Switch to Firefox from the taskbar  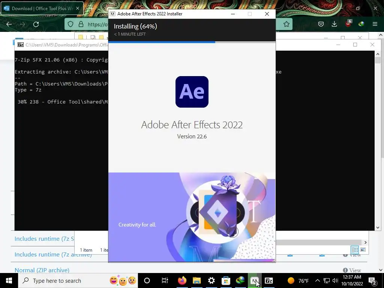pos(182,280)
